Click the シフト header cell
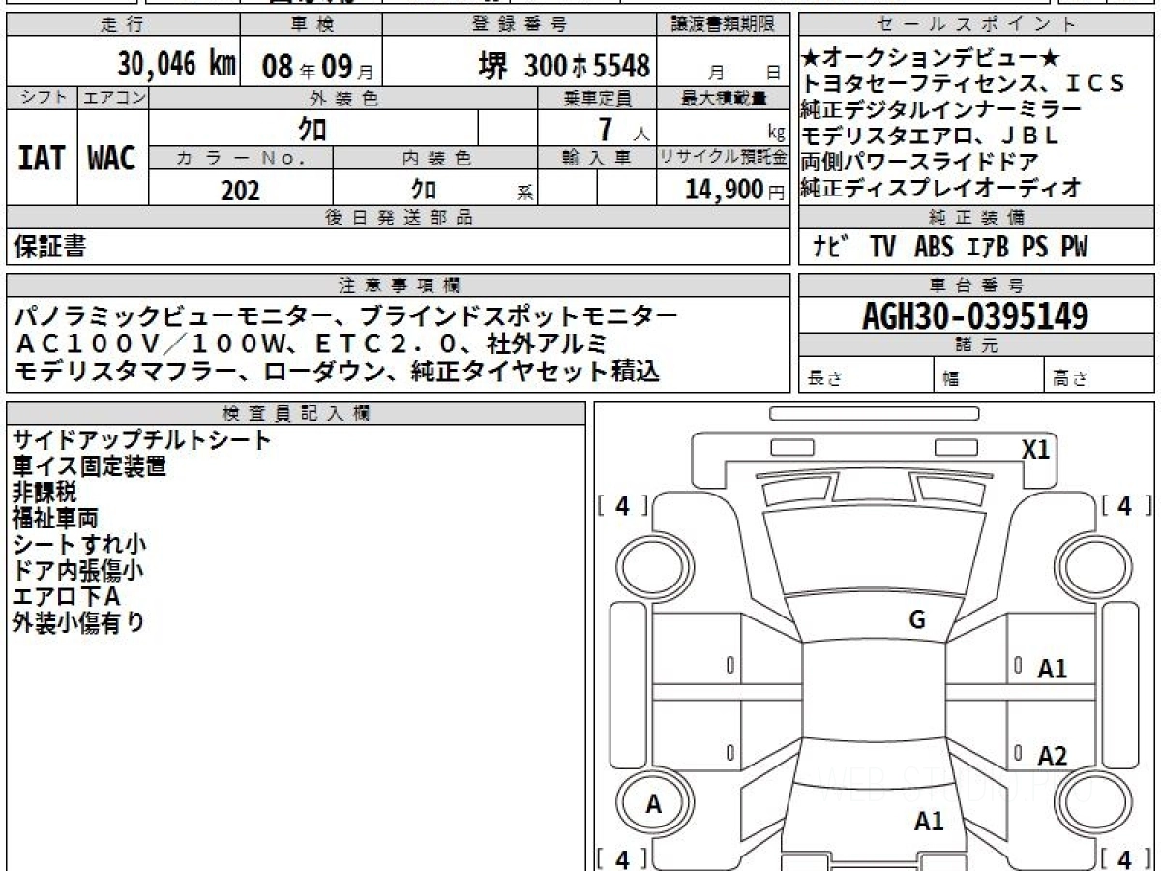Screen dimensions: 1161x871 pyautogui.click(x=42, y=98)
